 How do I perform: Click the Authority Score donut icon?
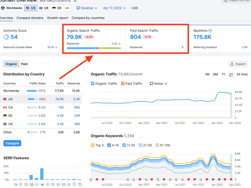click(x=6, y=37)
